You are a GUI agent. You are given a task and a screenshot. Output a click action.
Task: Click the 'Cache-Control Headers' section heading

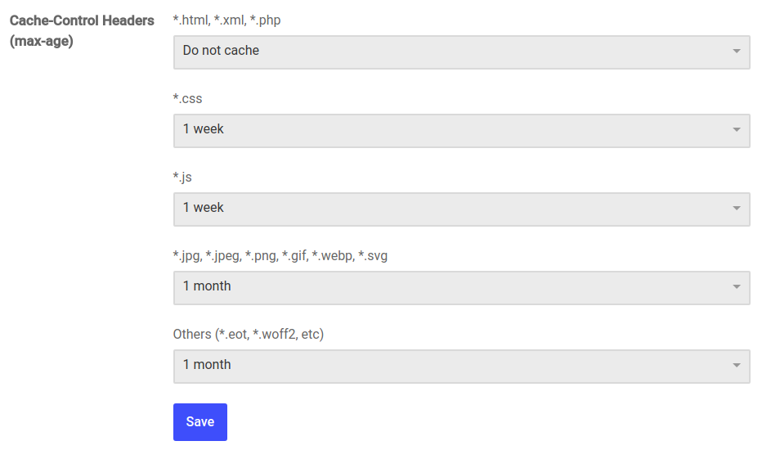pos(82,20)
